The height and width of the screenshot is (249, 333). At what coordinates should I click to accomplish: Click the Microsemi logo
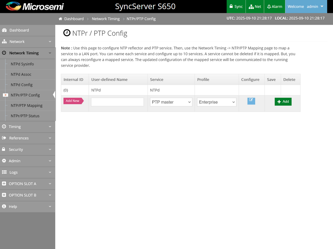tap(35, 6)
